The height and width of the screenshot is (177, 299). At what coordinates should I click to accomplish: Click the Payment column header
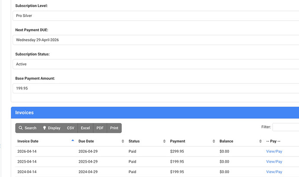178,141
